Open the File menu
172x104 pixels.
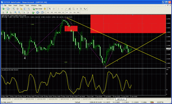(x=5, y=5)
